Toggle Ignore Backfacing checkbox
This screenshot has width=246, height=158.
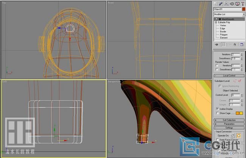[220, 86]
